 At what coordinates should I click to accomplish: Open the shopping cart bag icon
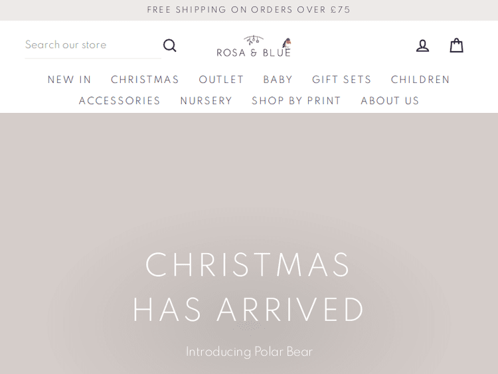coord(456,45)
